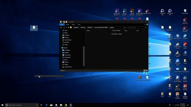Select the highlighted file on left desktop
The image size is (191, 107).
coord(34,28)
